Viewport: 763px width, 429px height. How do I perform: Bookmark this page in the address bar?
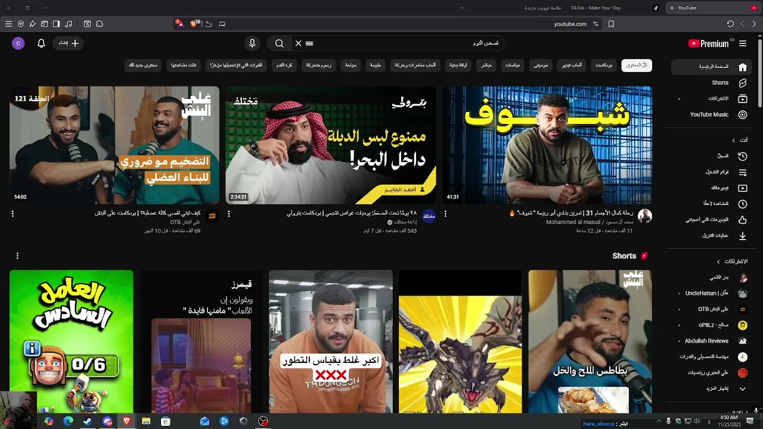click(x=611, y=24)
